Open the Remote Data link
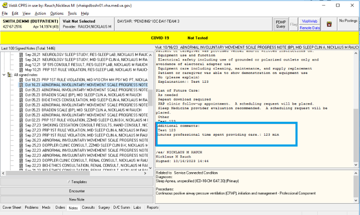 coord(309,28)
